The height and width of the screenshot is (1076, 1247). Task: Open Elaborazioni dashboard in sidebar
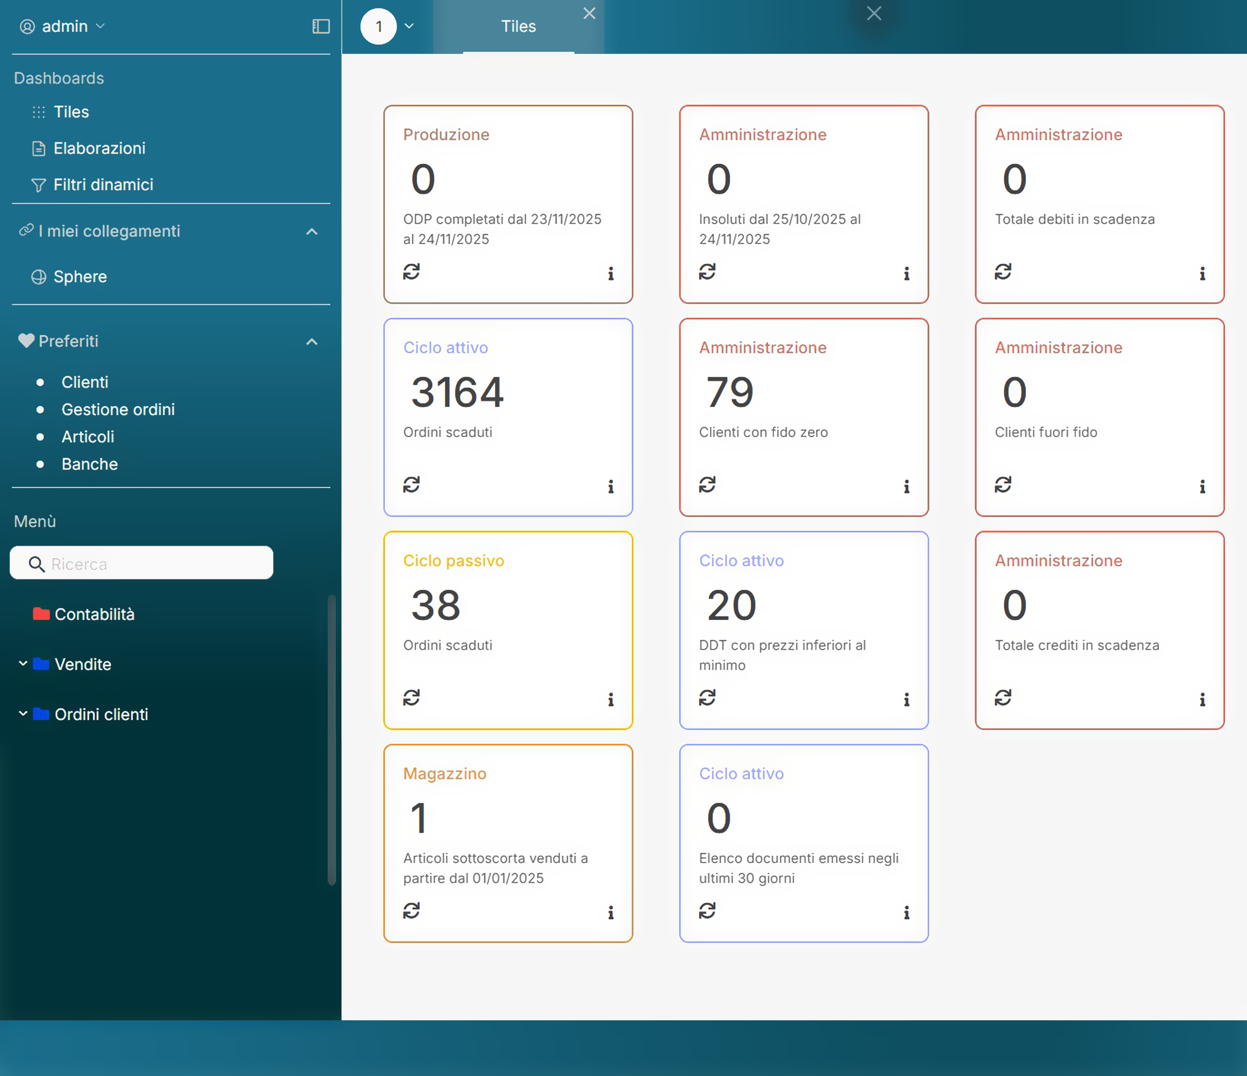99,148
